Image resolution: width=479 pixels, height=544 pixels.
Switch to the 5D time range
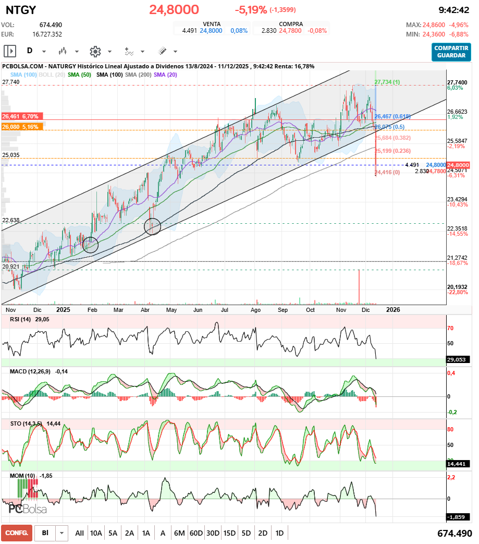pos(246,533)
